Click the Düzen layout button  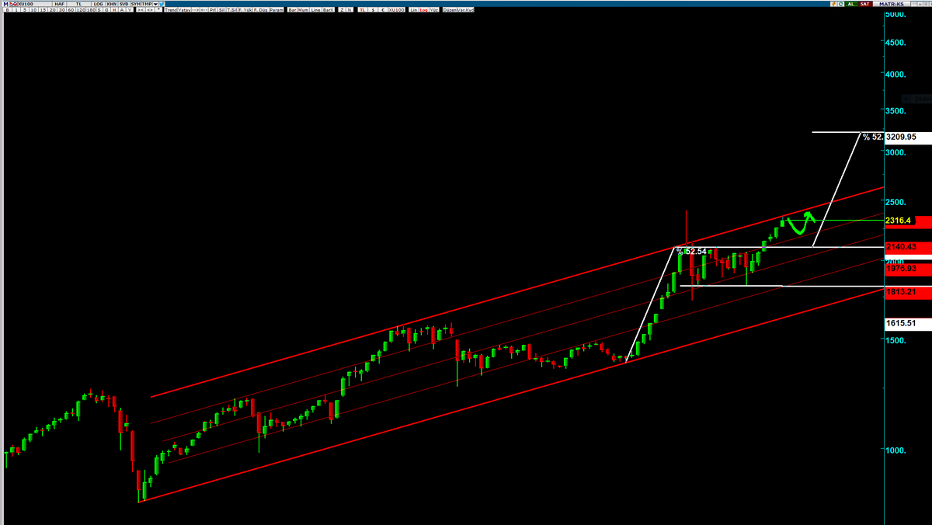[x=450, y=9]
